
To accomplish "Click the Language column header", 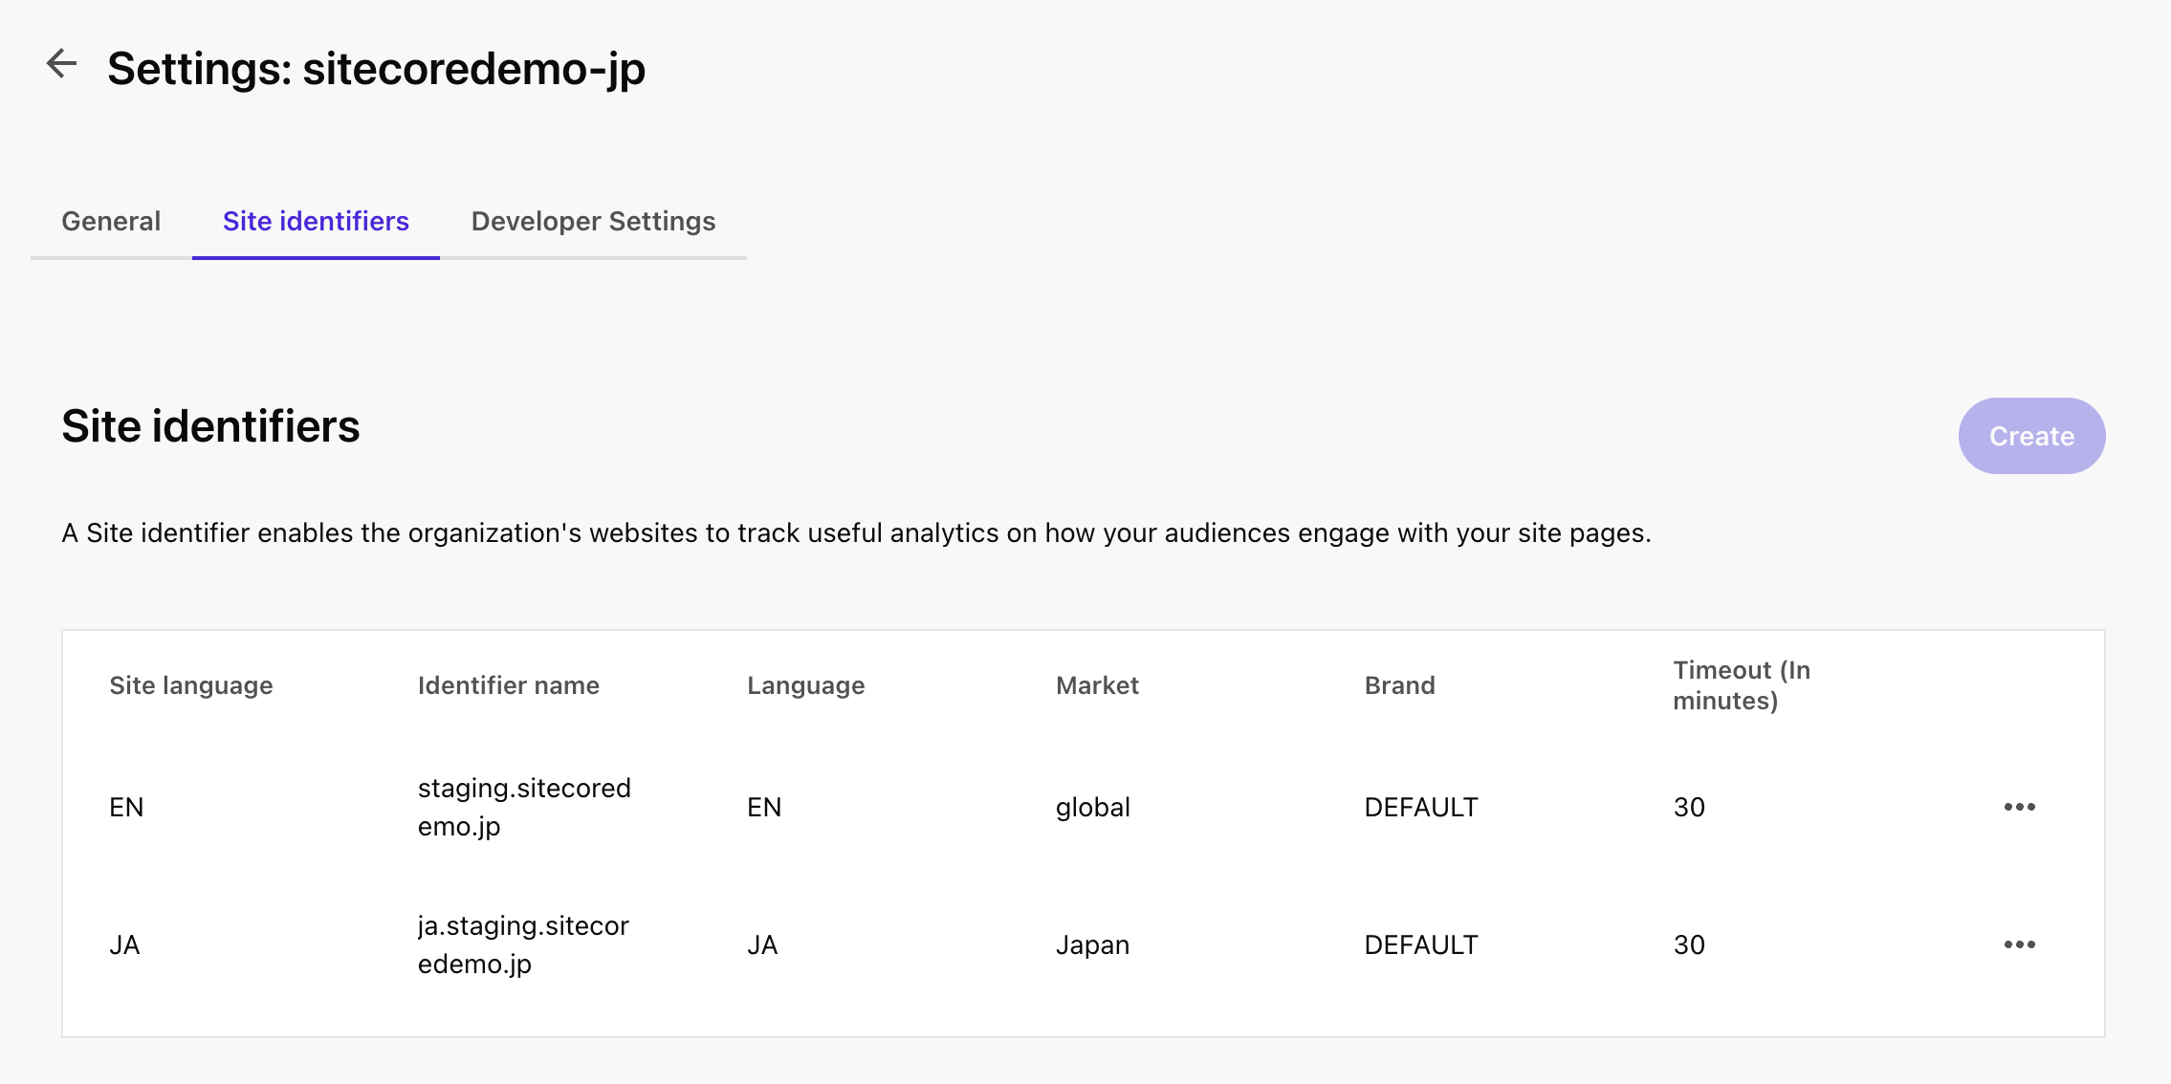I will (x=806, y=685).
